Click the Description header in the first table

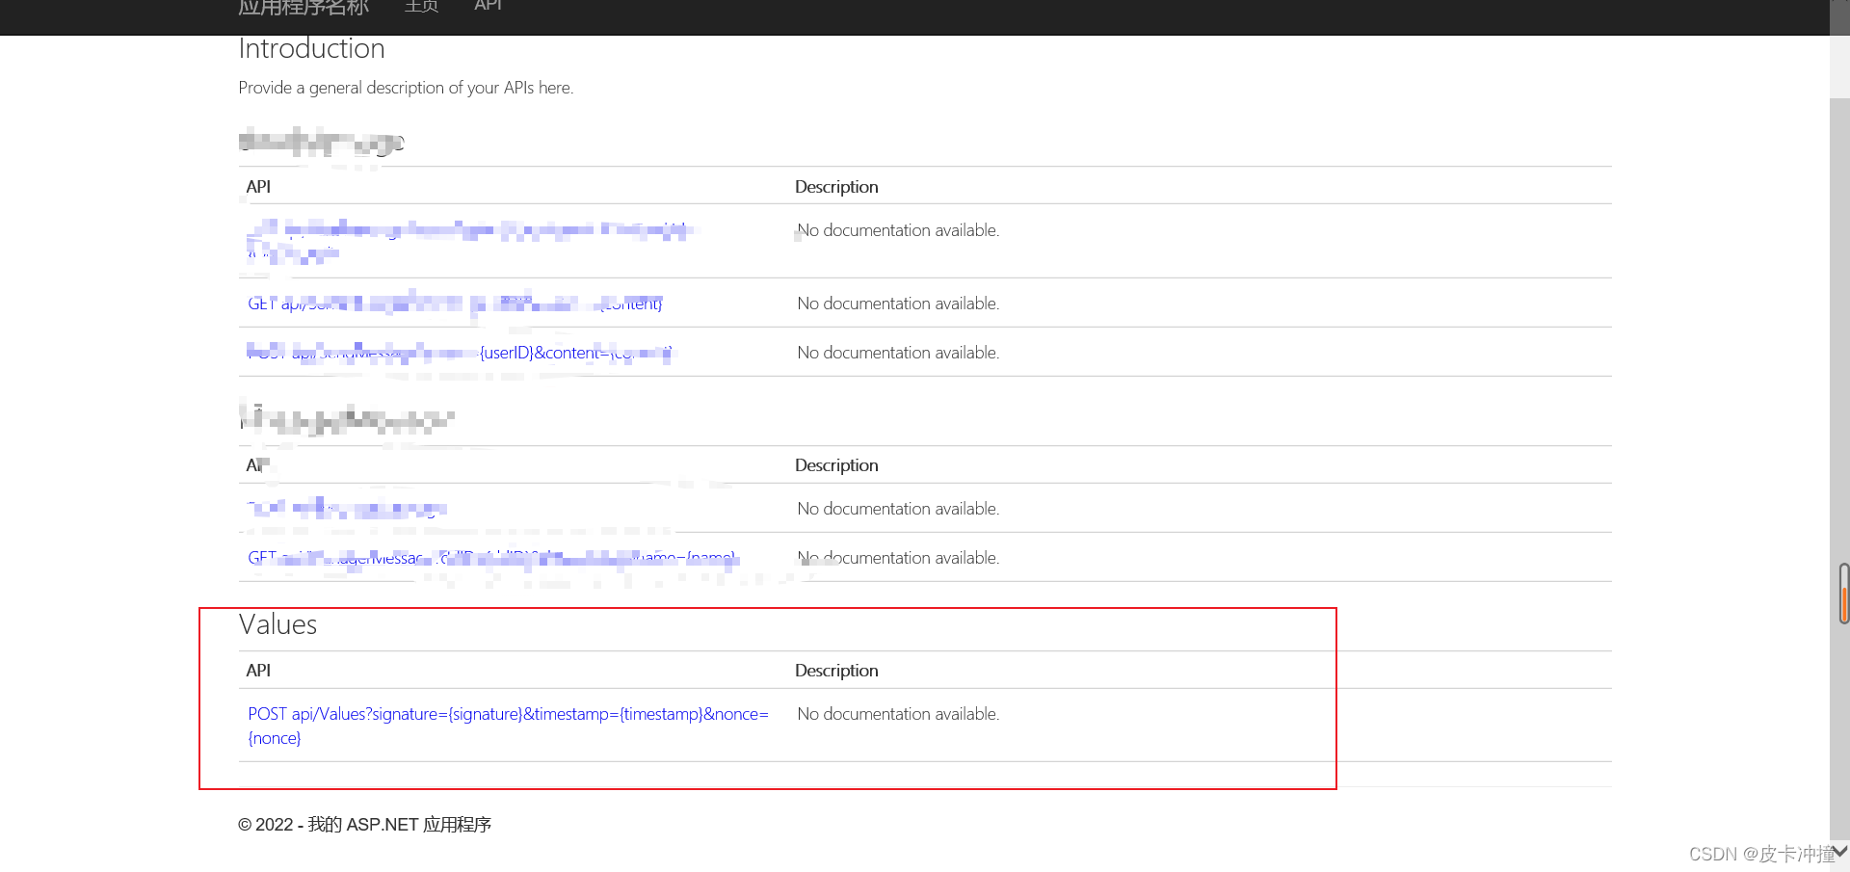click(836, 187)
